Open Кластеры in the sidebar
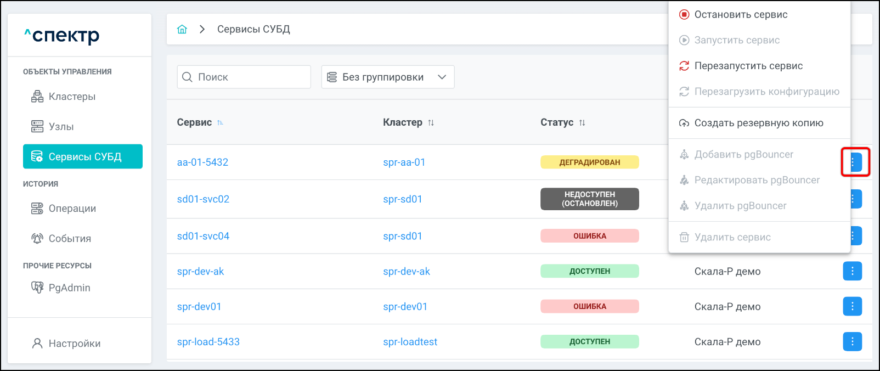 tap(72, 97)
